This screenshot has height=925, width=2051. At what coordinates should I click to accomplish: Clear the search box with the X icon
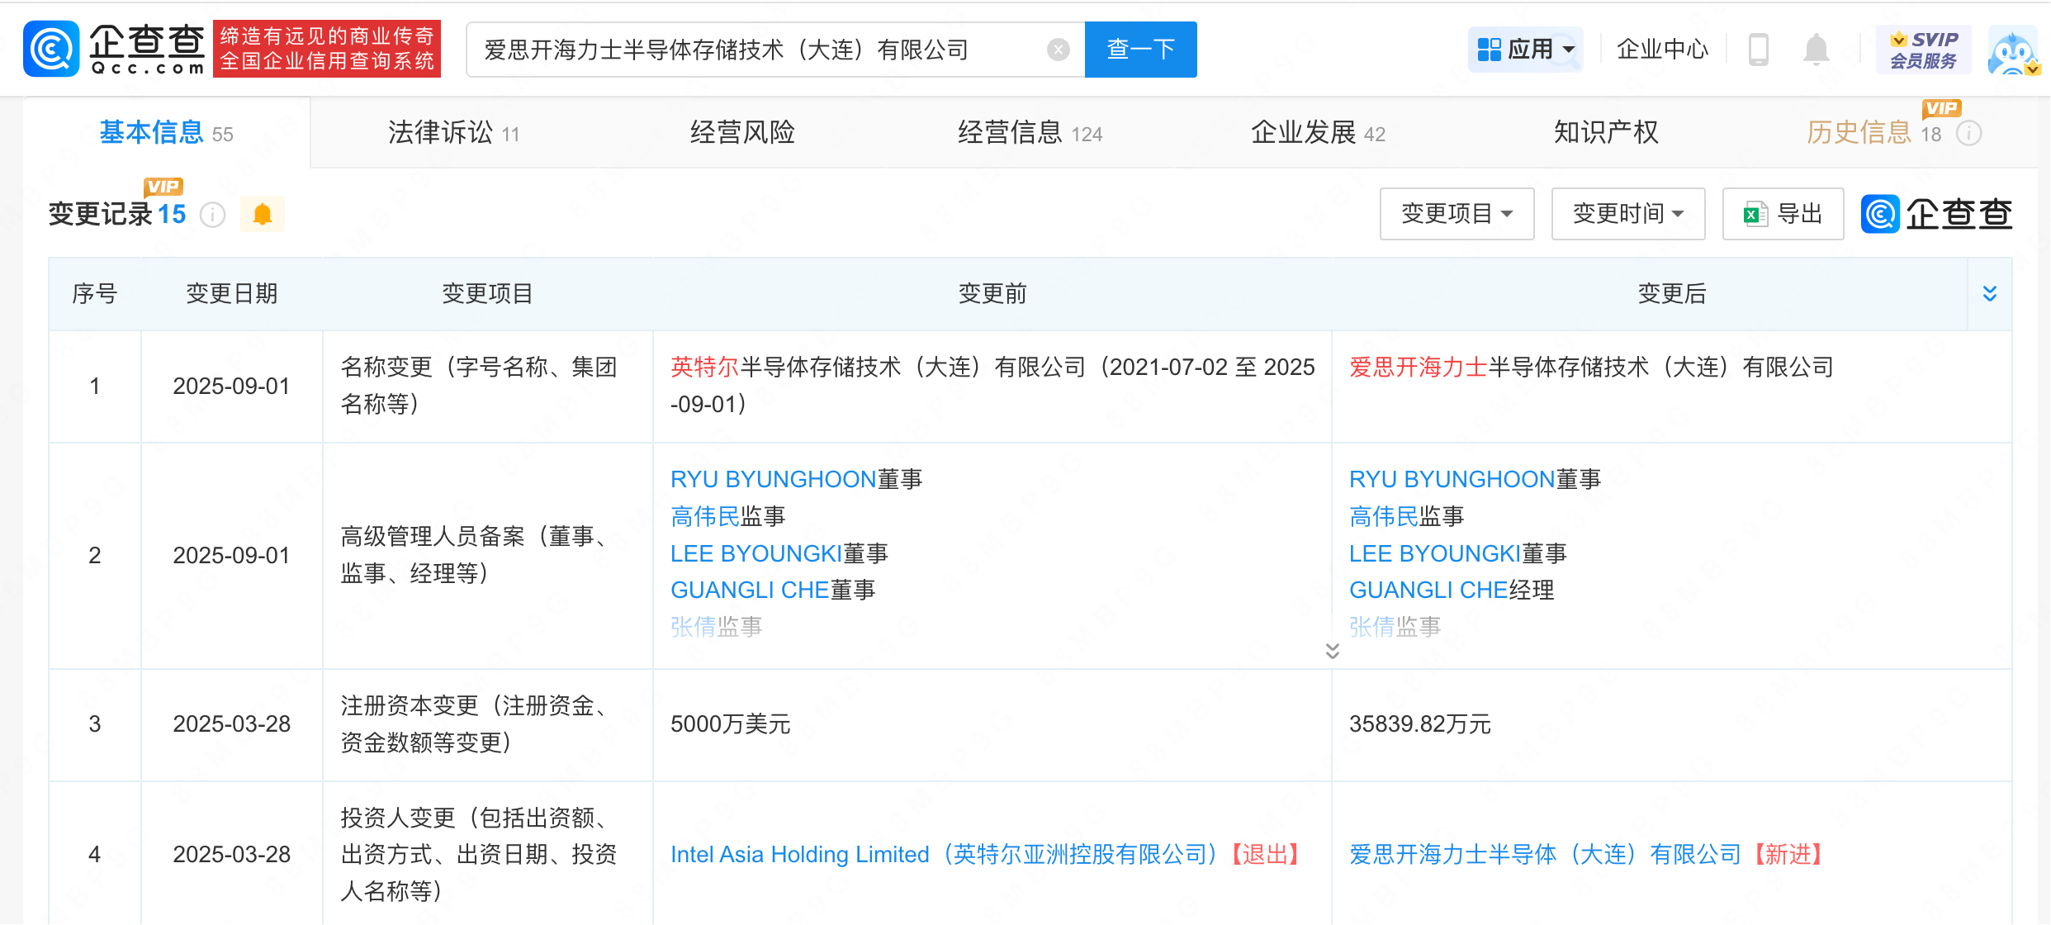tap(1058, 50)
